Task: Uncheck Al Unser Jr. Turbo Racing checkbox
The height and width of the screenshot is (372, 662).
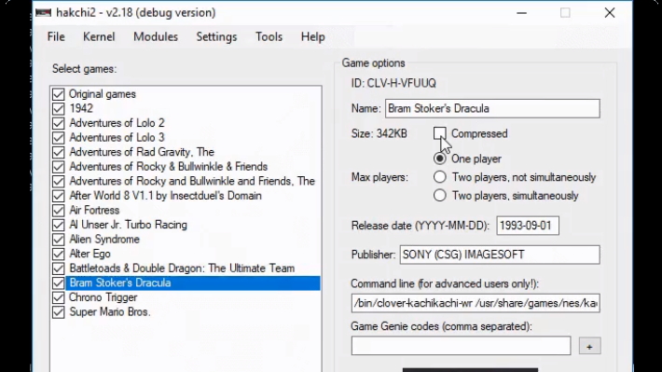Action: pyautogui.click(x=58, y=225)
